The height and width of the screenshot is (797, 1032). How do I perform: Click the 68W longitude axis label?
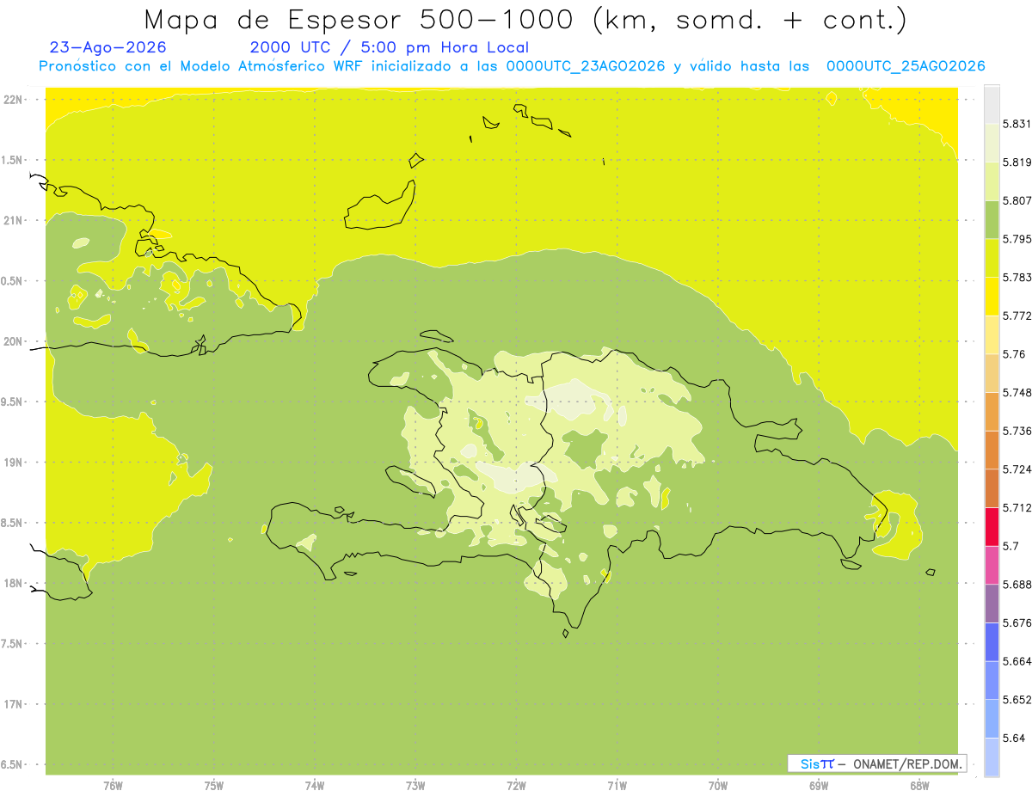click(x=919, y=786)
